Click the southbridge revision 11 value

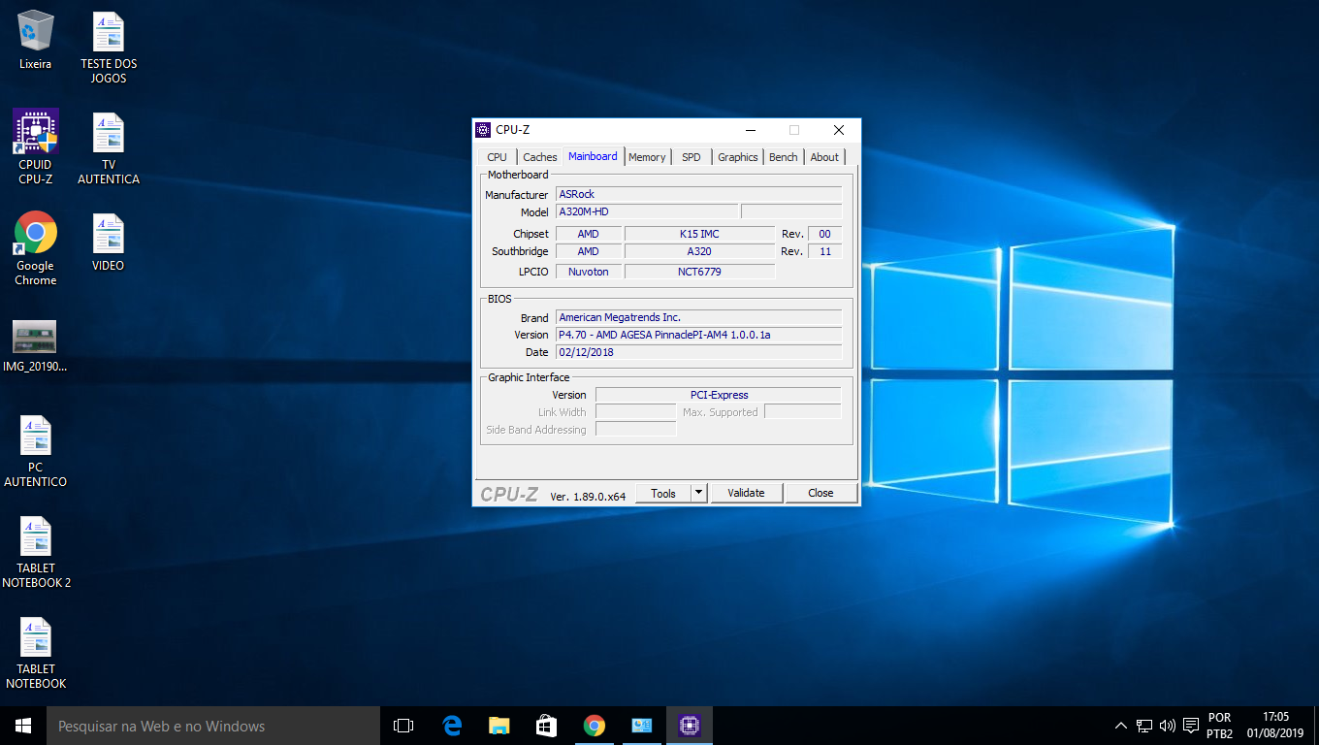[824, 251]
